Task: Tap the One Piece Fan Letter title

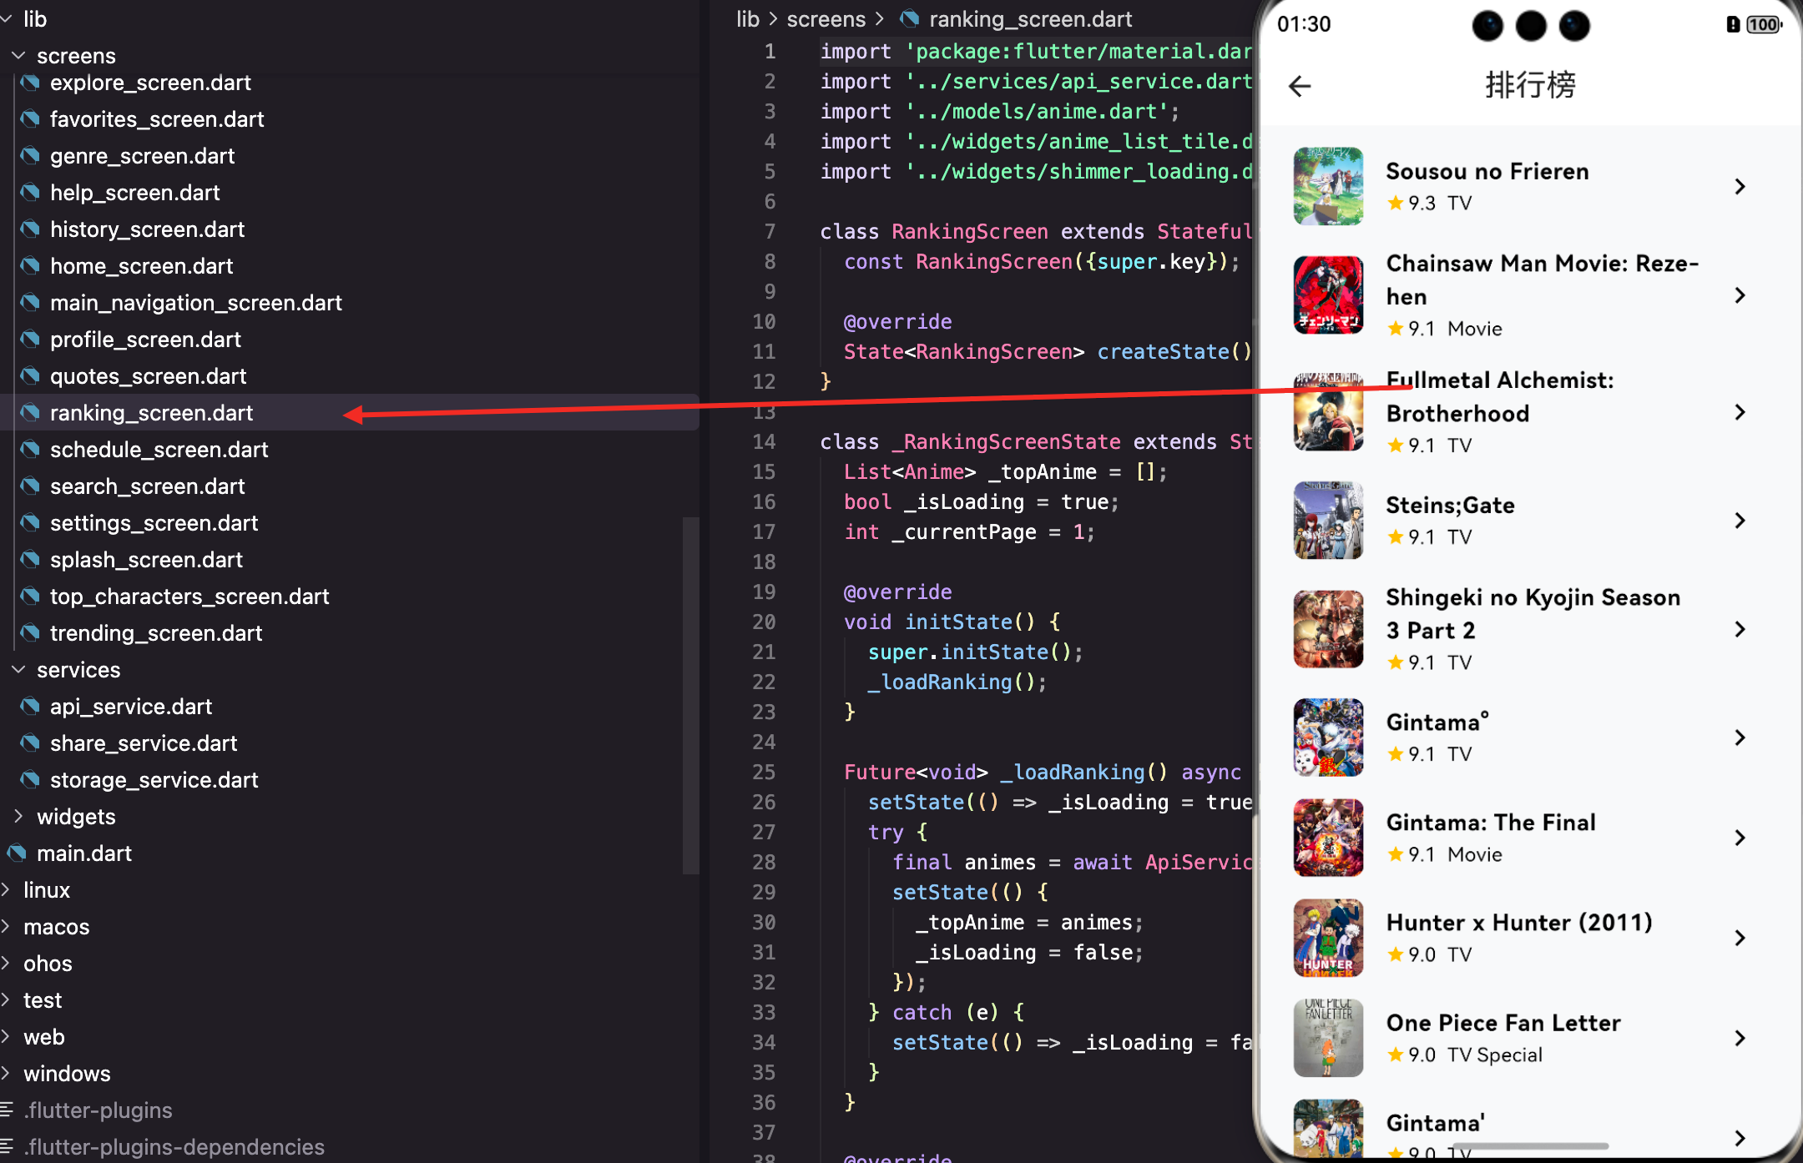Action: (x=1502, y=1023)
